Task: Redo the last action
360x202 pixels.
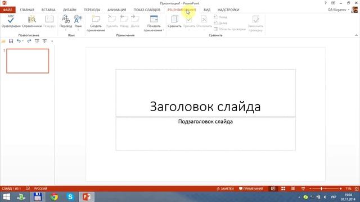Action: pyautogui.click(x=29, y=41)
